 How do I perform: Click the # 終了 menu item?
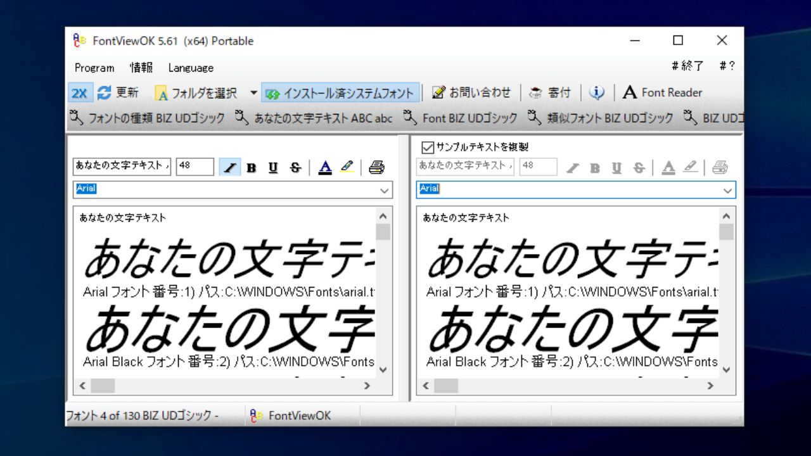[x=687, y=66]
